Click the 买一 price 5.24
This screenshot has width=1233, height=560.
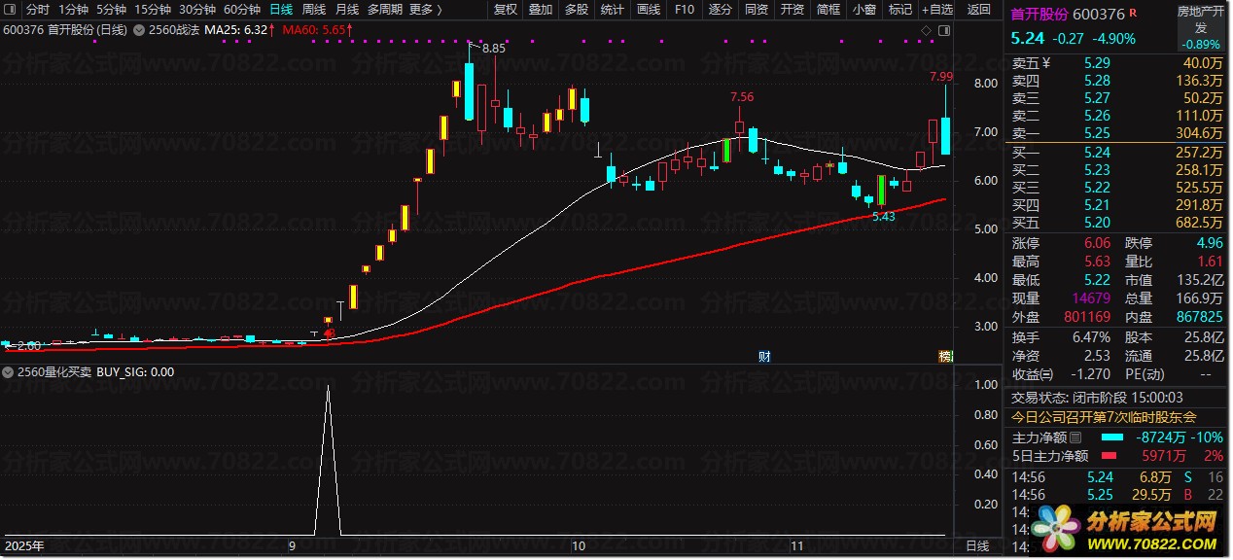(x=1097, y=153)
